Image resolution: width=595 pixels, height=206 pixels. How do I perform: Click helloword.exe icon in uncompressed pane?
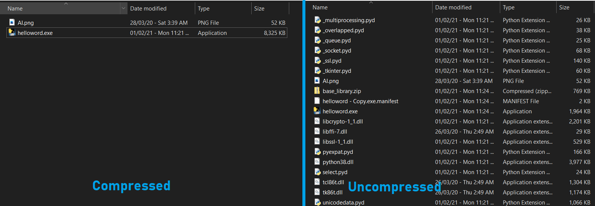[317, 111]
